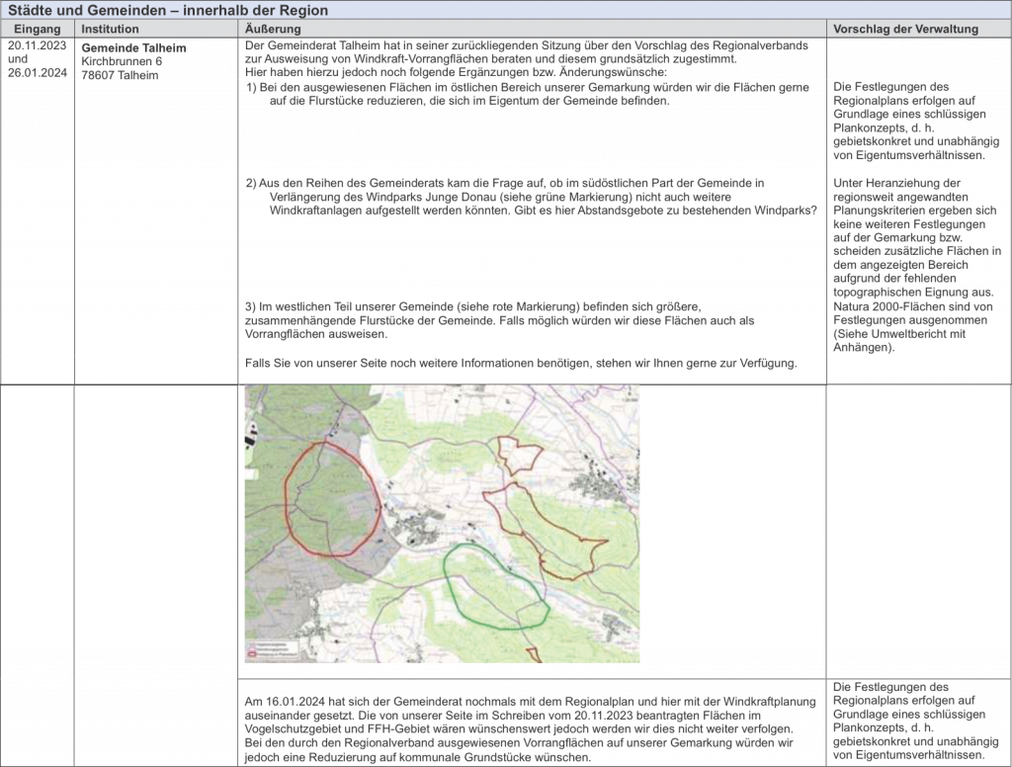Select the 'Eingang' column header
Viewport: 1012px width, 767px height.
(38, 29)
